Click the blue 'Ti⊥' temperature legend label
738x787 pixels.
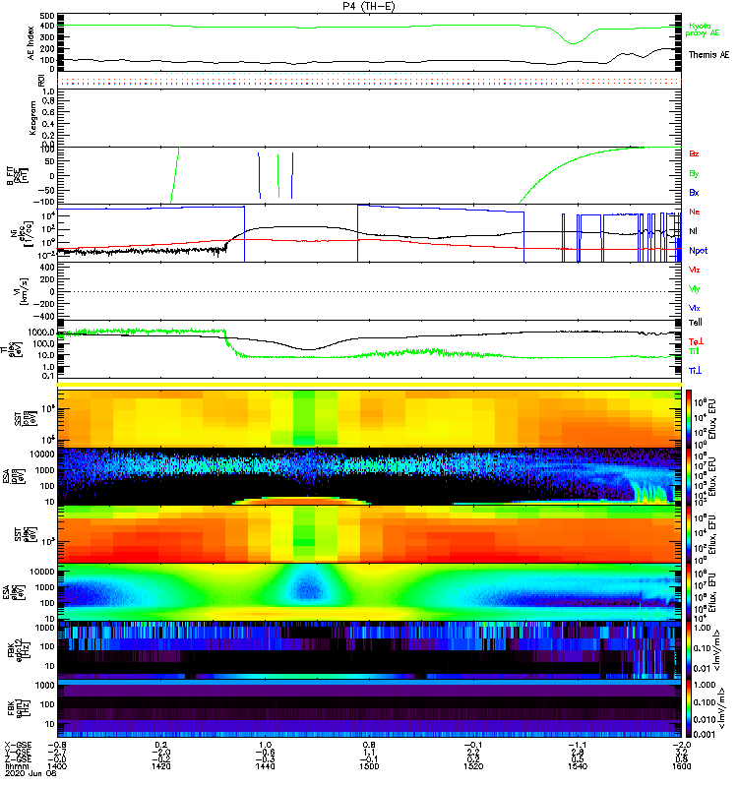coord(695,371)
